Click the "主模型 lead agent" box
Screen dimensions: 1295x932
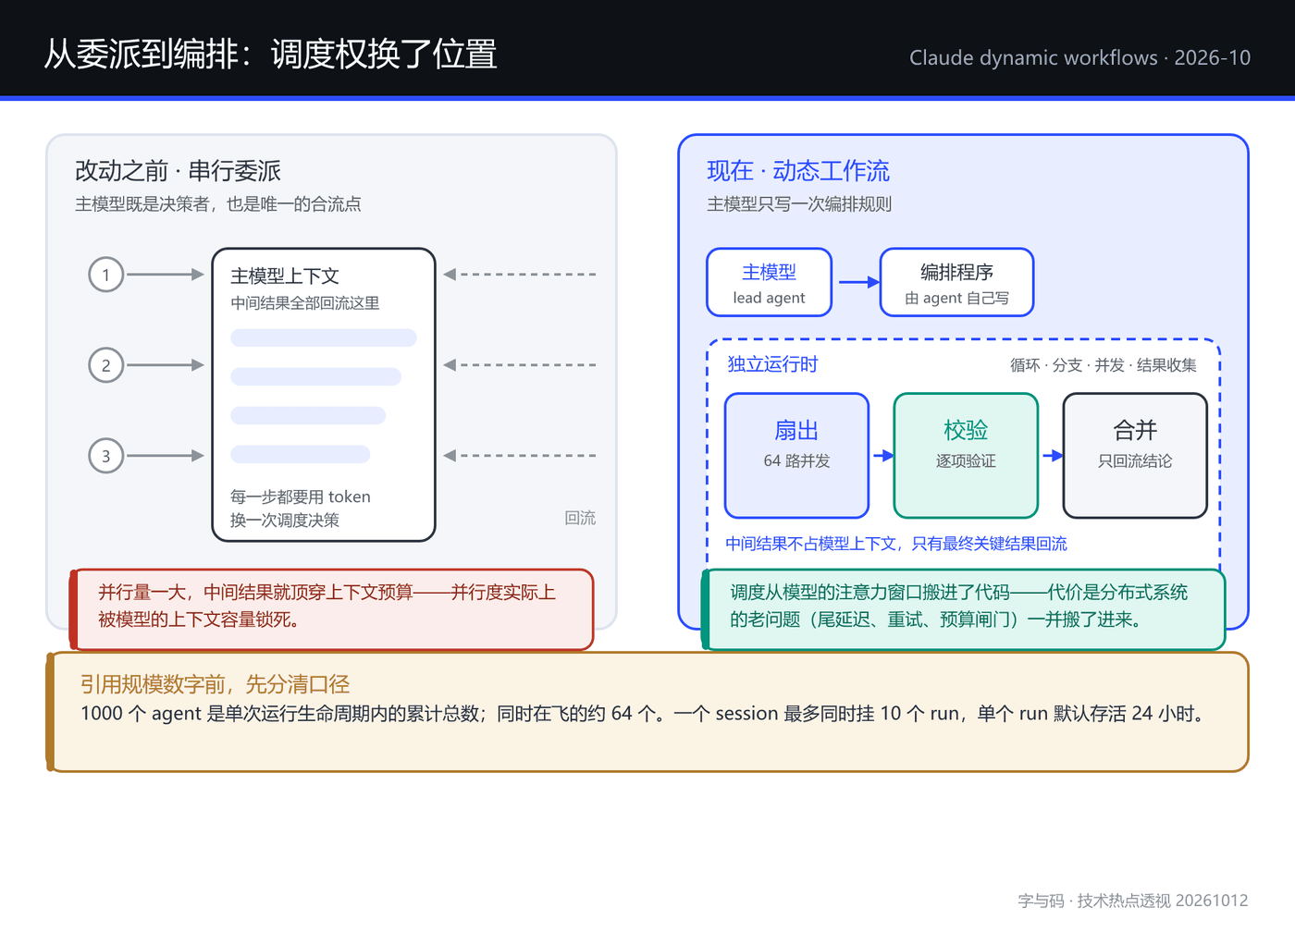[x=770, y=282]
